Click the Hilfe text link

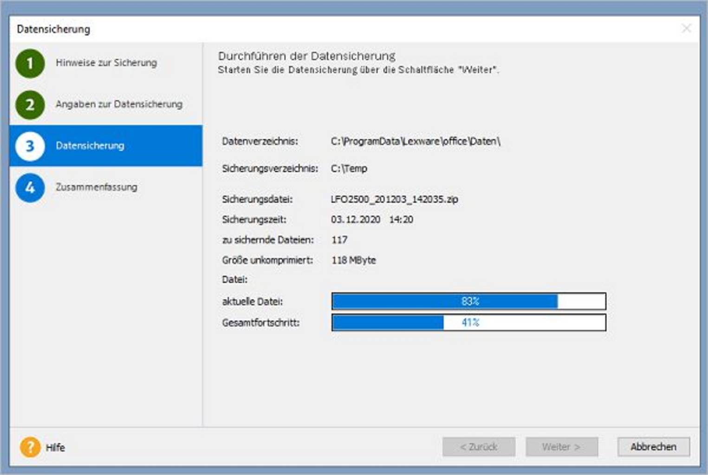click(55, 448)
